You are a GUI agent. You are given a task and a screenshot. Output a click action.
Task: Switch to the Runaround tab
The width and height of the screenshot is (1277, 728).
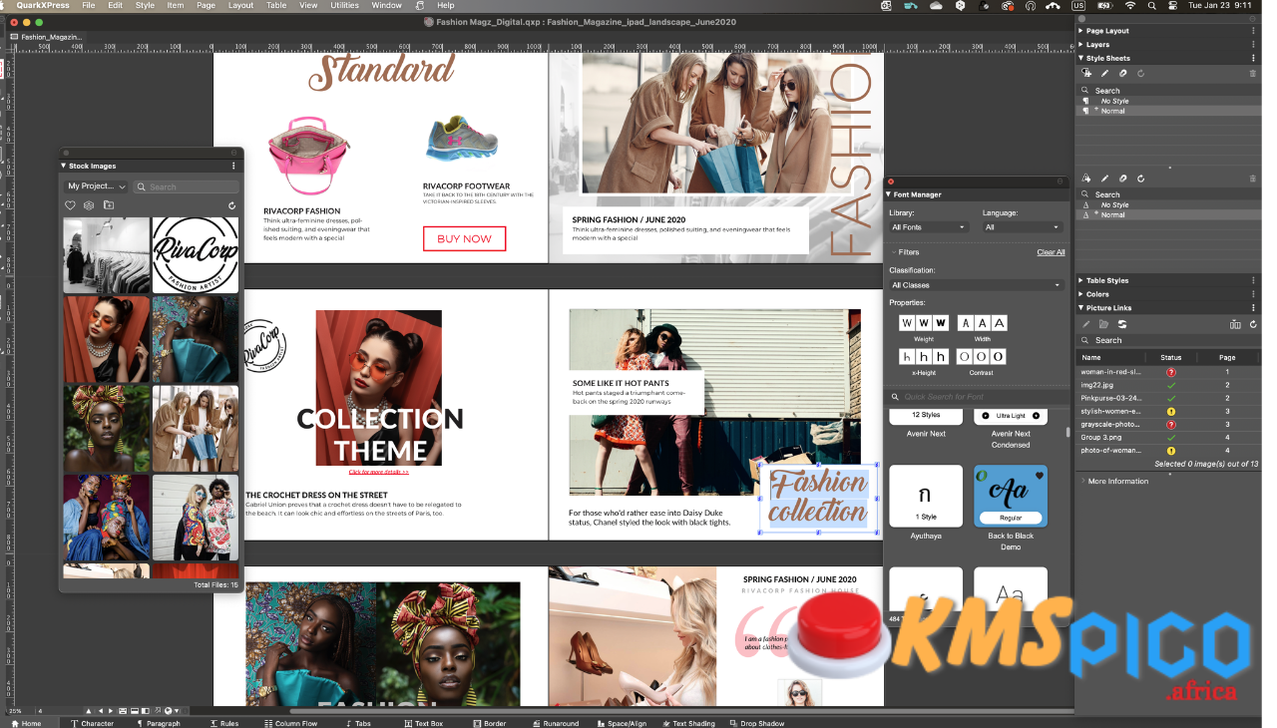click(557, 723)
